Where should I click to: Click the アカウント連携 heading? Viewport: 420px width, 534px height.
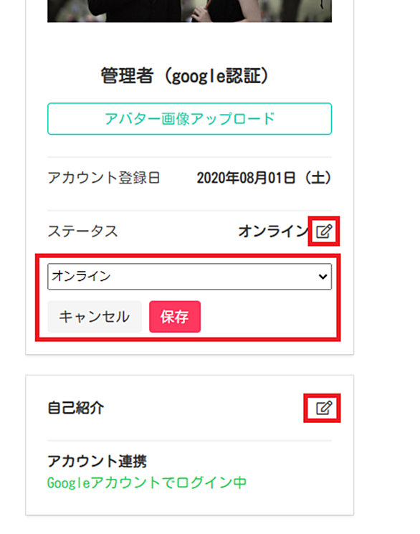(x=97, y=462)
